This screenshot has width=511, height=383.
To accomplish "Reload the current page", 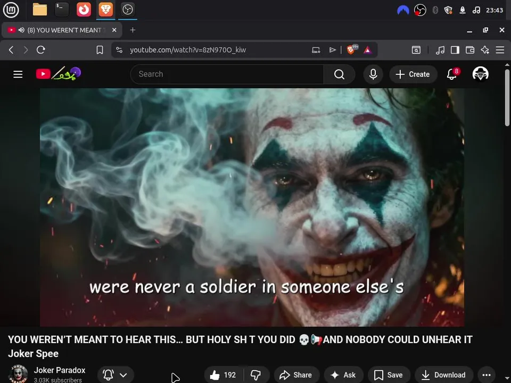I will pos(41,50).
